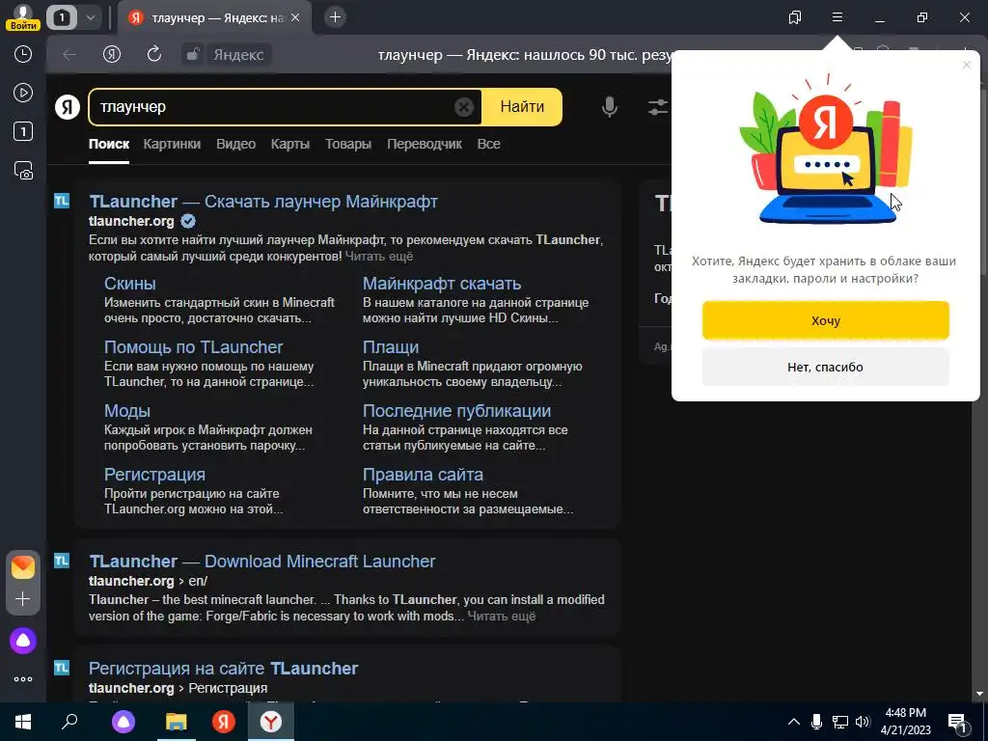
Task: Open the Моды sitelink
Action: click(126, 411)
